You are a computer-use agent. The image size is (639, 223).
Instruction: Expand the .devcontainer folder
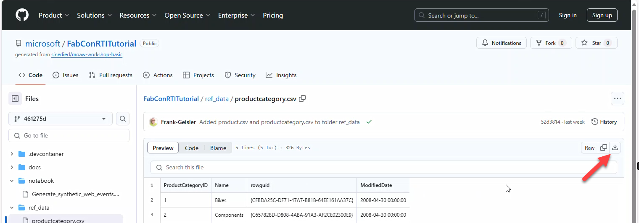pyautogui.click(x=12, y=154)
